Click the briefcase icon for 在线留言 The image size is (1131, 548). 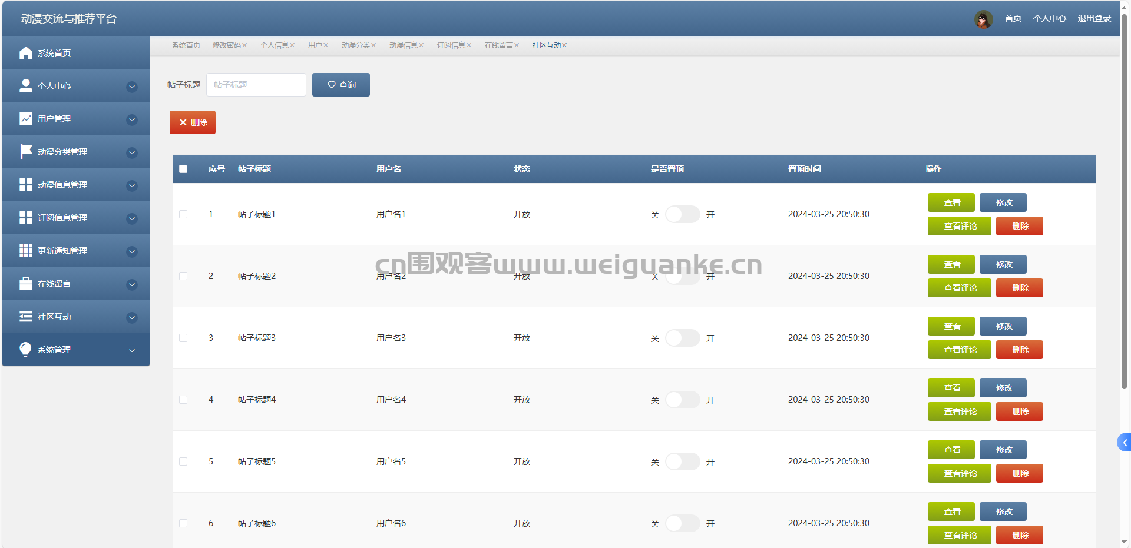click(x=26, y=284)
